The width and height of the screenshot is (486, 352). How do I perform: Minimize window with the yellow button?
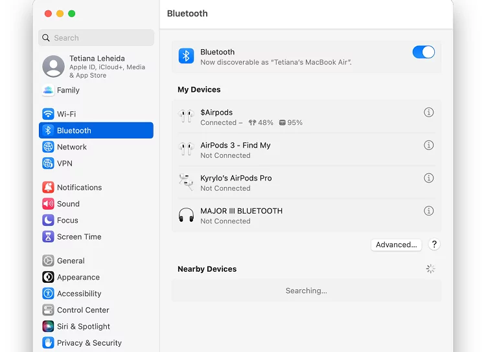60,14
